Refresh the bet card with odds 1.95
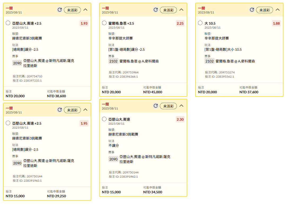 tap(60, 110)
